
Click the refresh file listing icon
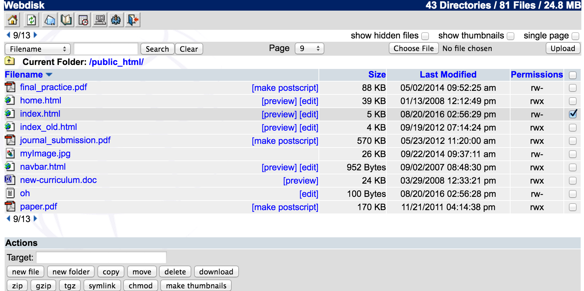(x=31, y=20)
